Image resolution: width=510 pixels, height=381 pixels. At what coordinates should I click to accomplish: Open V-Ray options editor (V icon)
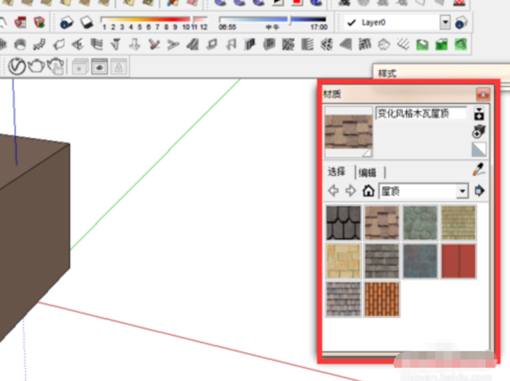[17, 66]
